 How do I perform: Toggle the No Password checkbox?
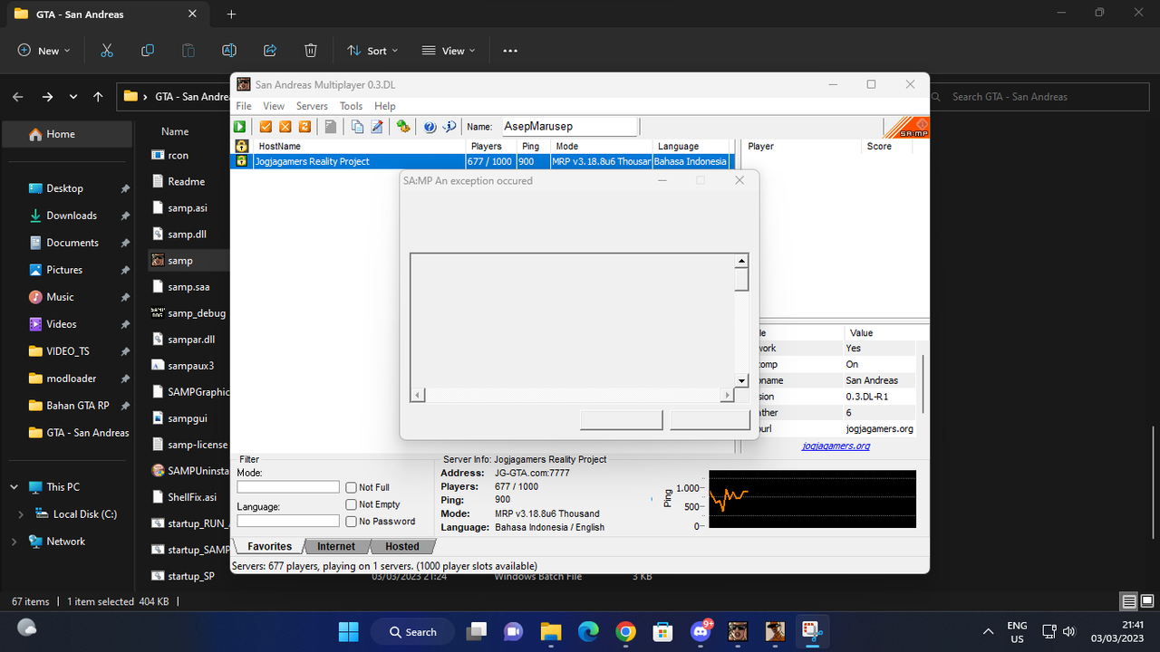pos(351,522)
